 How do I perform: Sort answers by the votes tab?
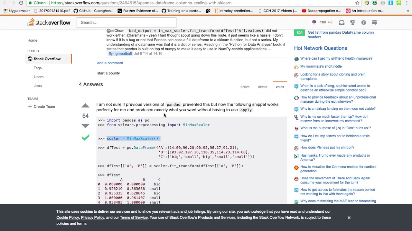(x=280, y=87)
